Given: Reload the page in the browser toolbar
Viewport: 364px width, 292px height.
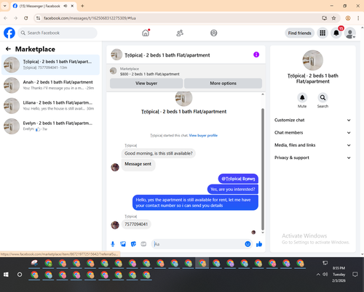Looking at the screenshot, I should click(26, 18).
